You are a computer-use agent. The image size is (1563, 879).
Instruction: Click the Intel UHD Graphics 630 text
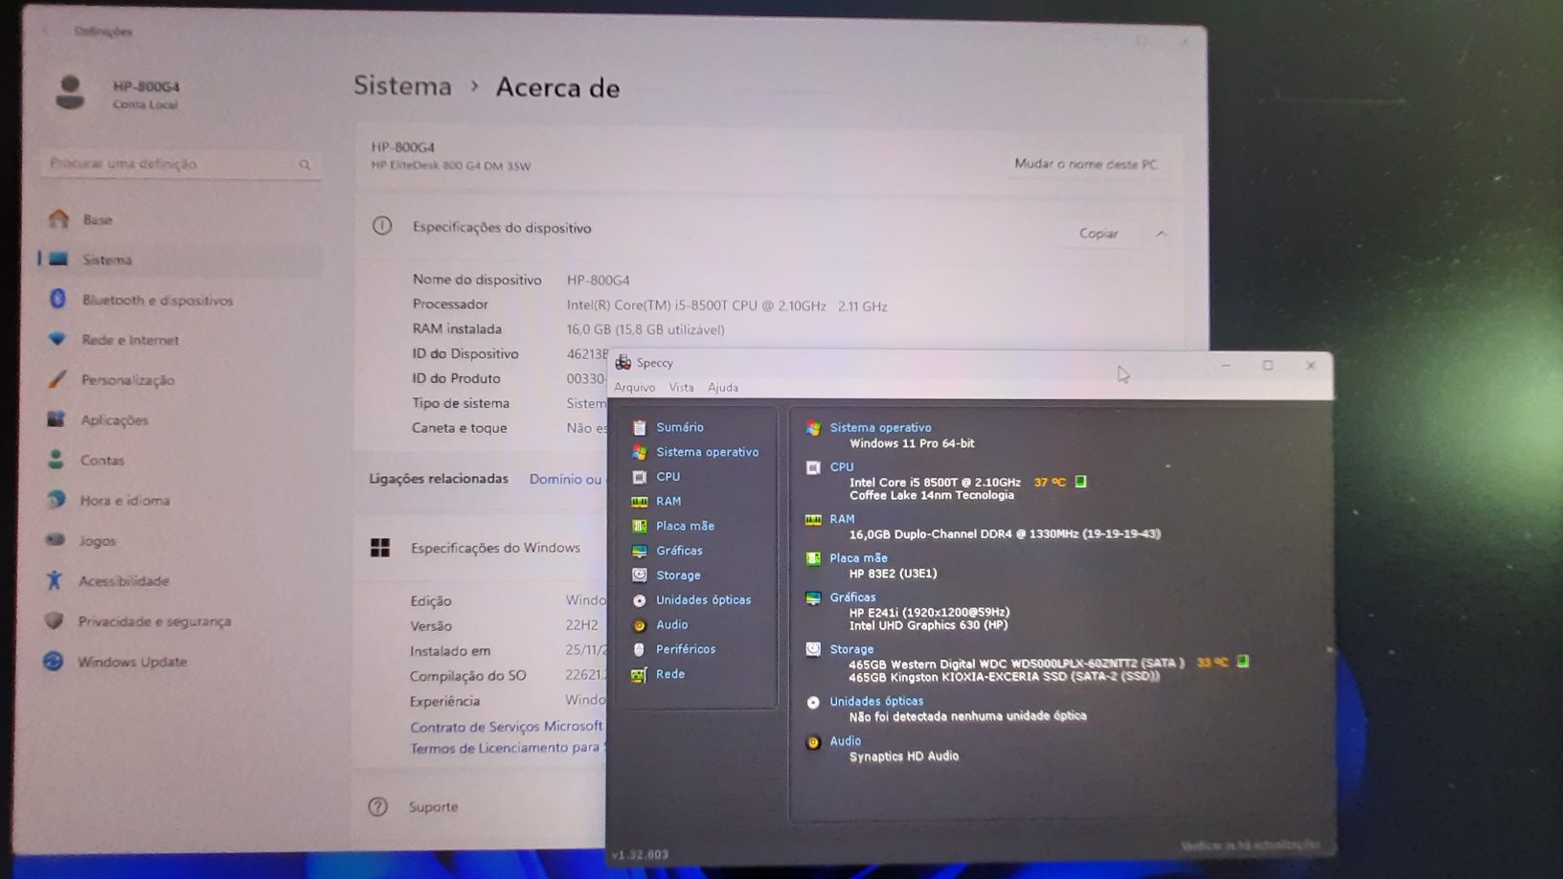[x=928, y=625]
